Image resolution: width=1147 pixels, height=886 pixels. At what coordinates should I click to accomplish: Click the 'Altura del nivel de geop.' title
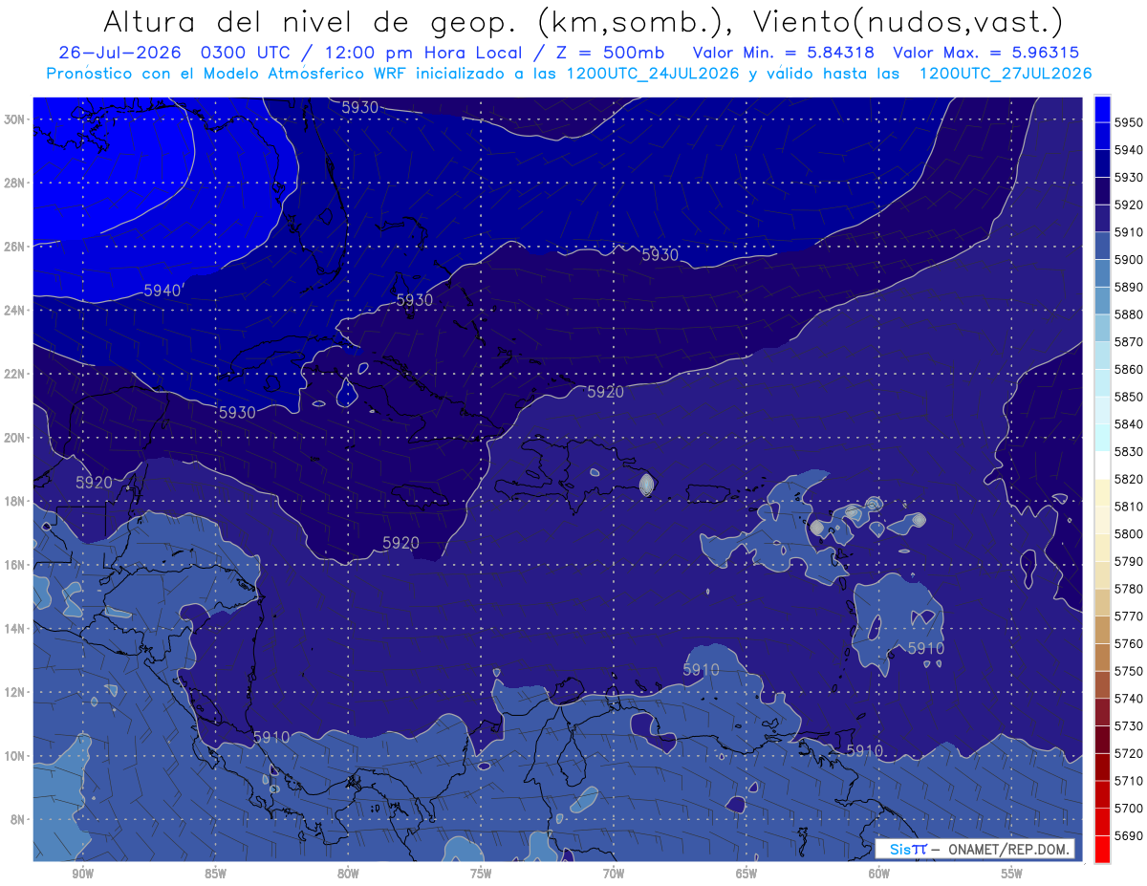[312, 21]
